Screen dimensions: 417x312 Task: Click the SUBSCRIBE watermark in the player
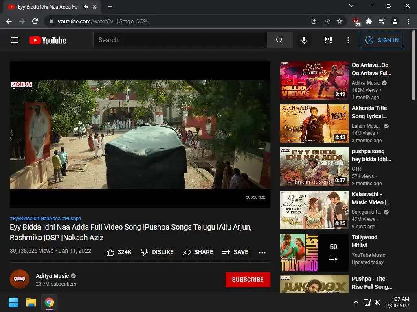[x=255, y=197]
